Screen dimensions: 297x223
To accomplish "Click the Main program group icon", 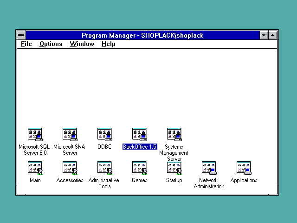I will [35, 168].
